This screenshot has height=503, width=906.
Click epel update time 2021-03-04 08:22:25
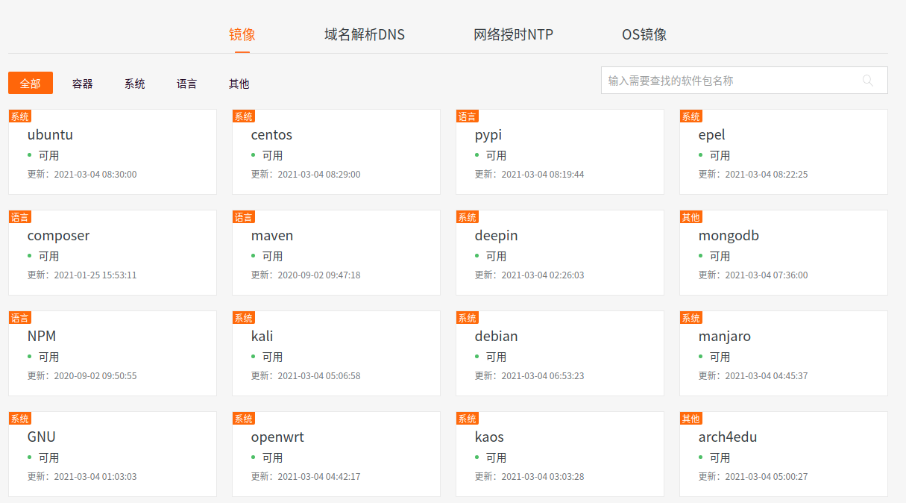tap(767, 175)
